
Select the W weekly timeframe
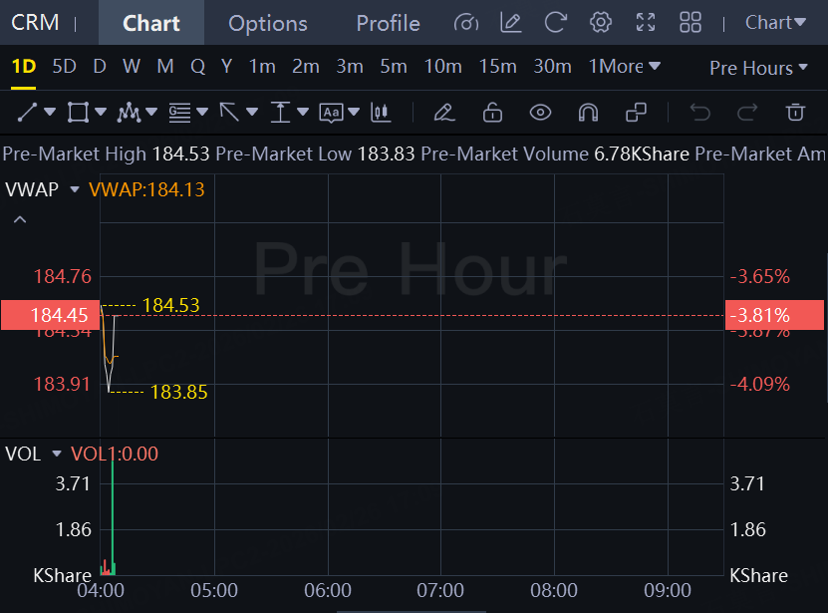pos(132,66)
